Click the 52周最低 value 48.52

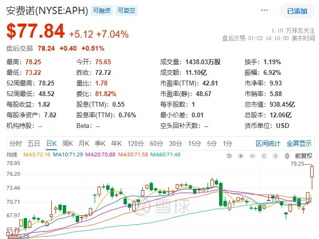point(47,94)
